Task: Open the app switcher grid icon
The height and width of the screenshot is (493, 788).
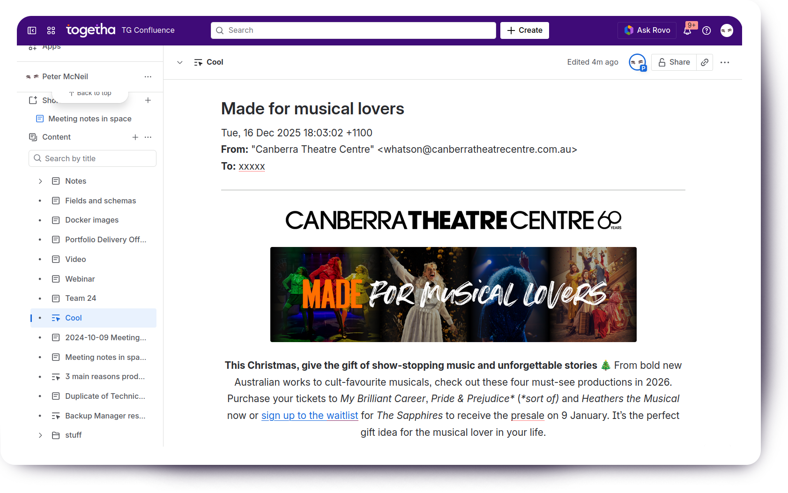Action: (51, 30)
